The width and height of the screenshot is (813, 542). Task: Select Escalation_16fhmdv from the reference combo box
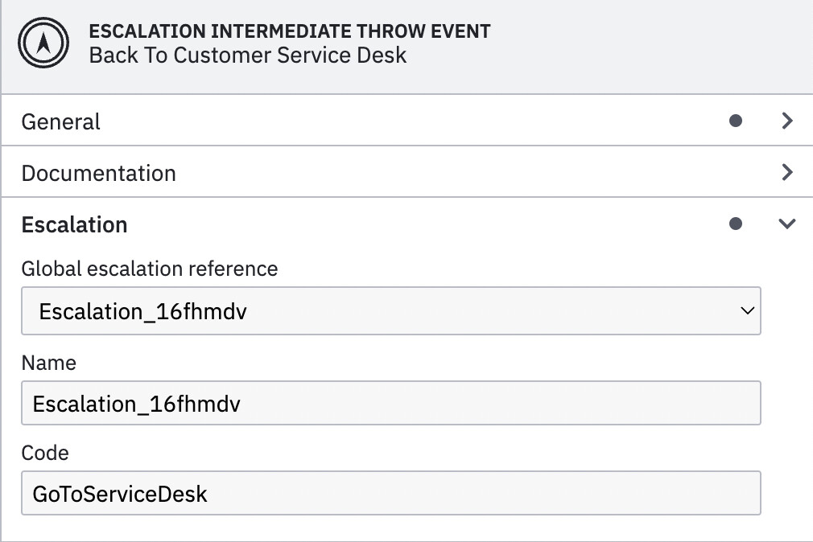point(390,310)
